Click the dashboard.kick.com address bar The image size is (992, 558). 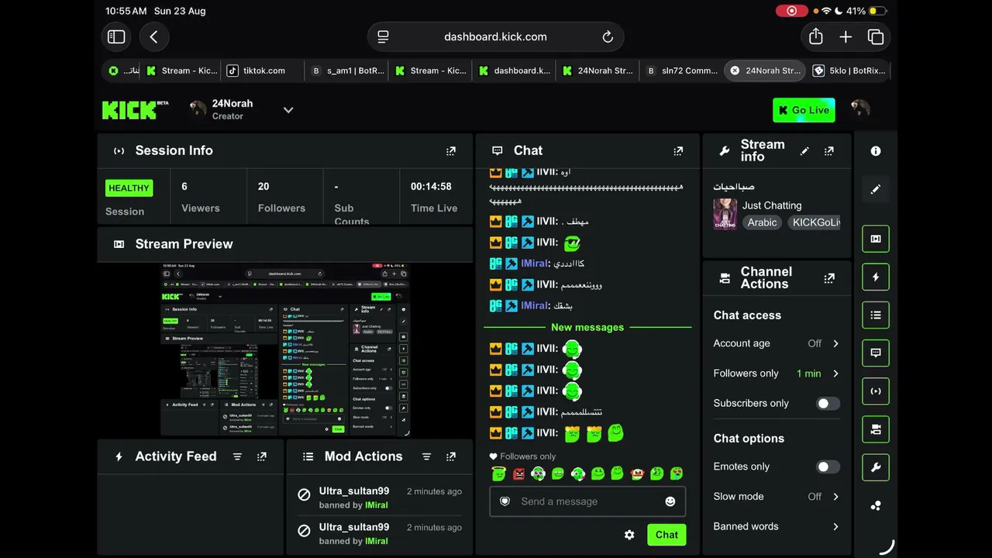[x=495, y=36]
